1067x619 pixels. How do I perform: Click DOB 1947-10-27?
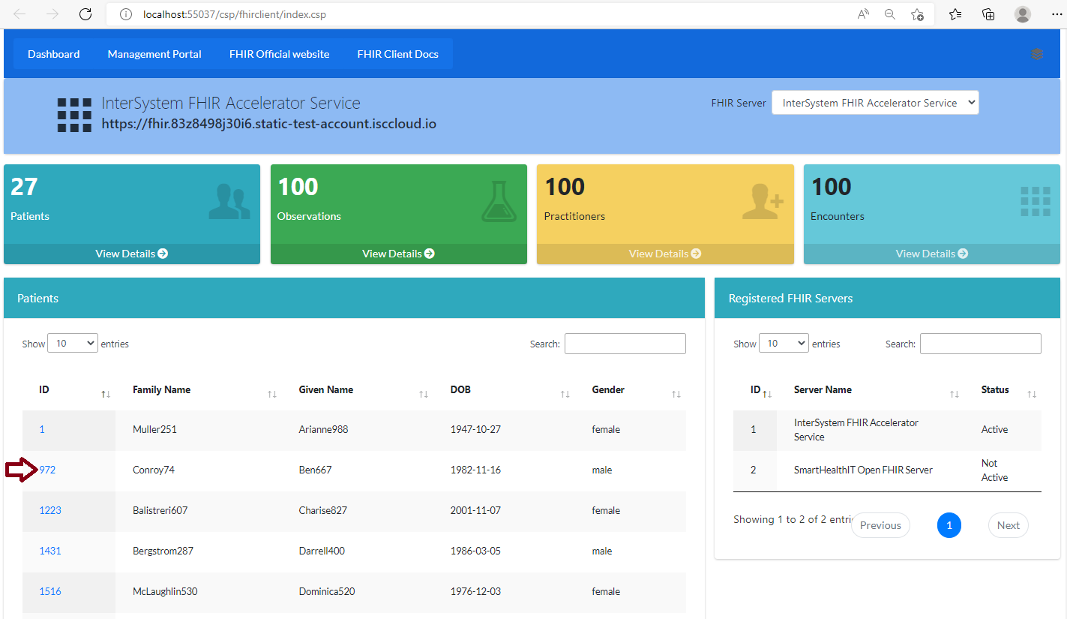475,429
